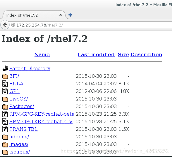Click the 1.5K size of TRANS.TBL
The height and width of the screenshot is (157, 172).
(x=124, y=129)
